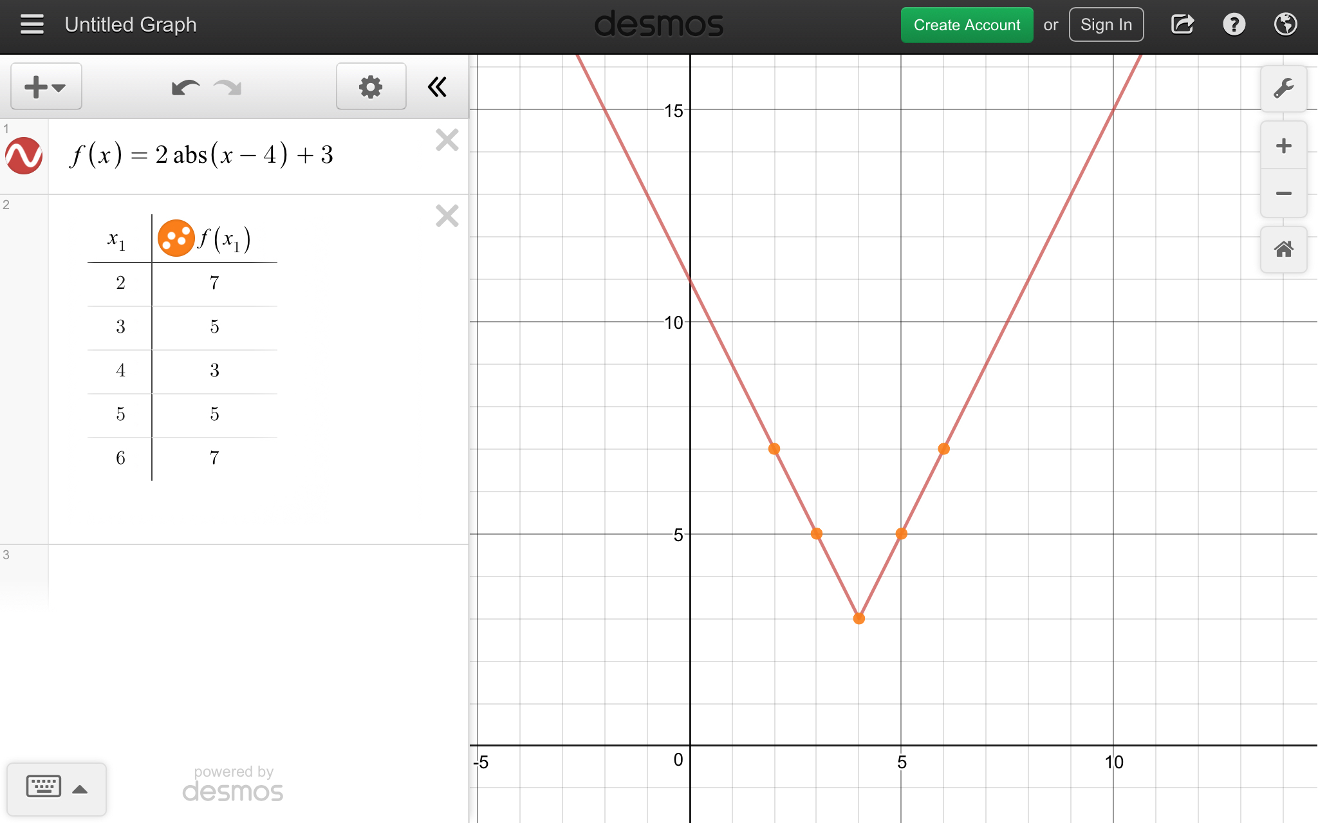Toggle visibility of the f(x) graph

pos(24,156)
